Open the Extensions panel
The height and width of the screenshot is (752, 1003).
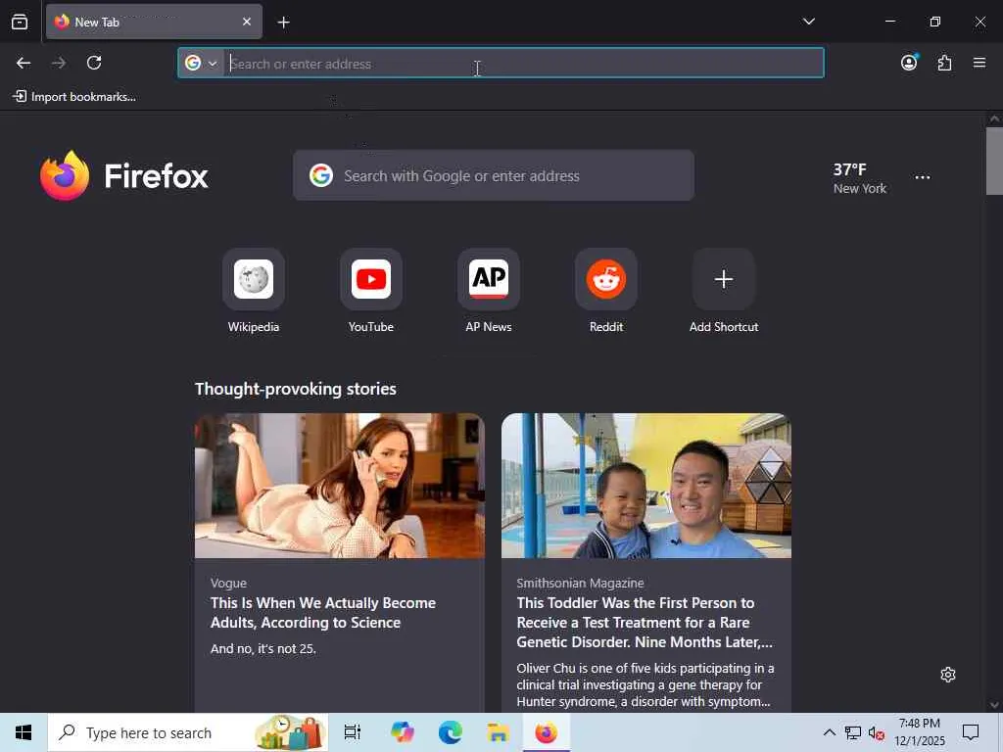click(944, 63)
